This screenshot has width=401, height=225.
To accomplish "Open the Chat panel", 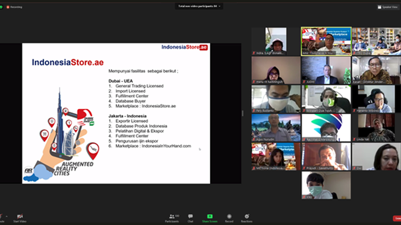I will click(x=190, y=218).
